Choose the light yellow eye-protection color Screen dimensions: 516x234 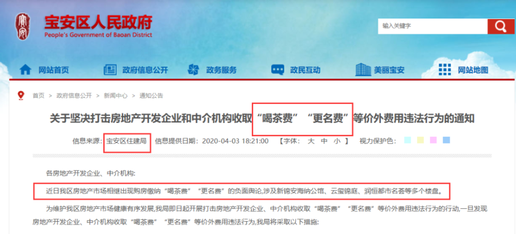click(x=420, y=140)
